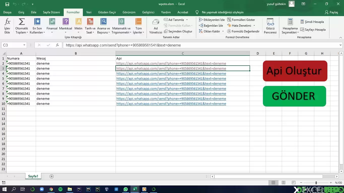Switch to the Veri tab
This screenshot has width=344, height=193.
click(x=89, y=12)
